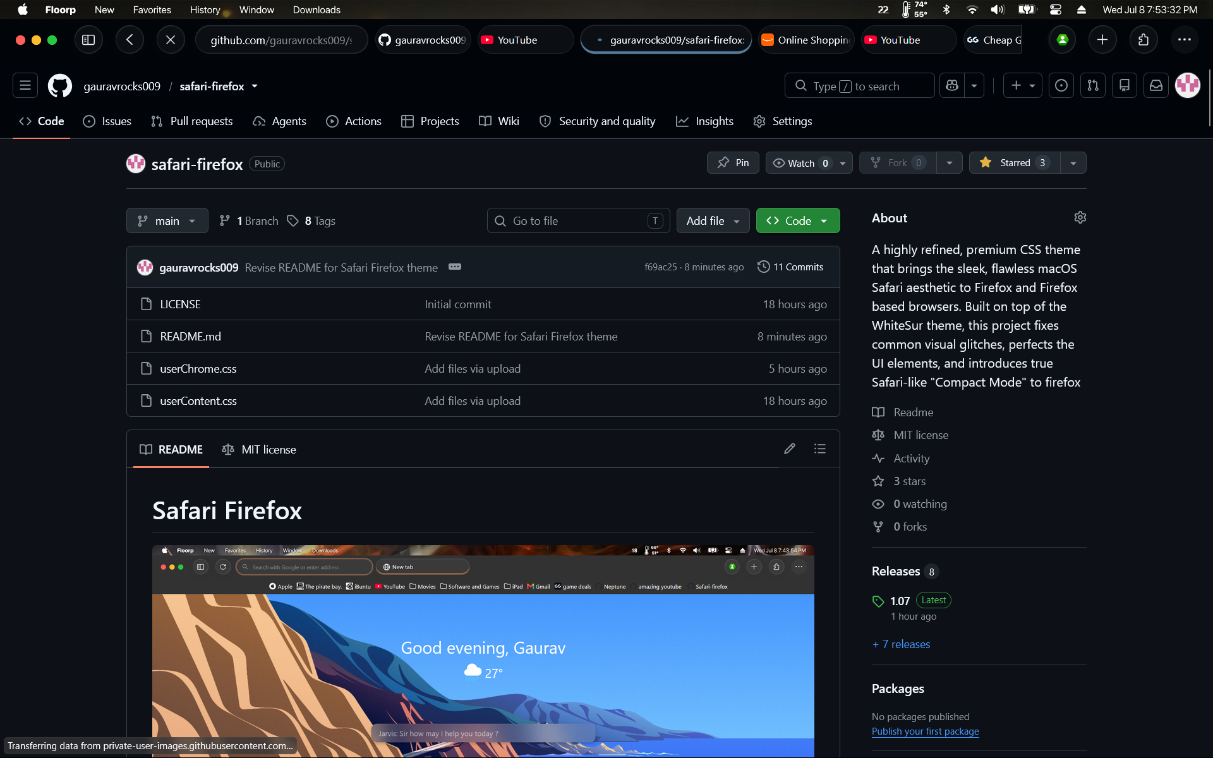Switch to the Issues tab

pyautogui.click(x=107, y=121)
